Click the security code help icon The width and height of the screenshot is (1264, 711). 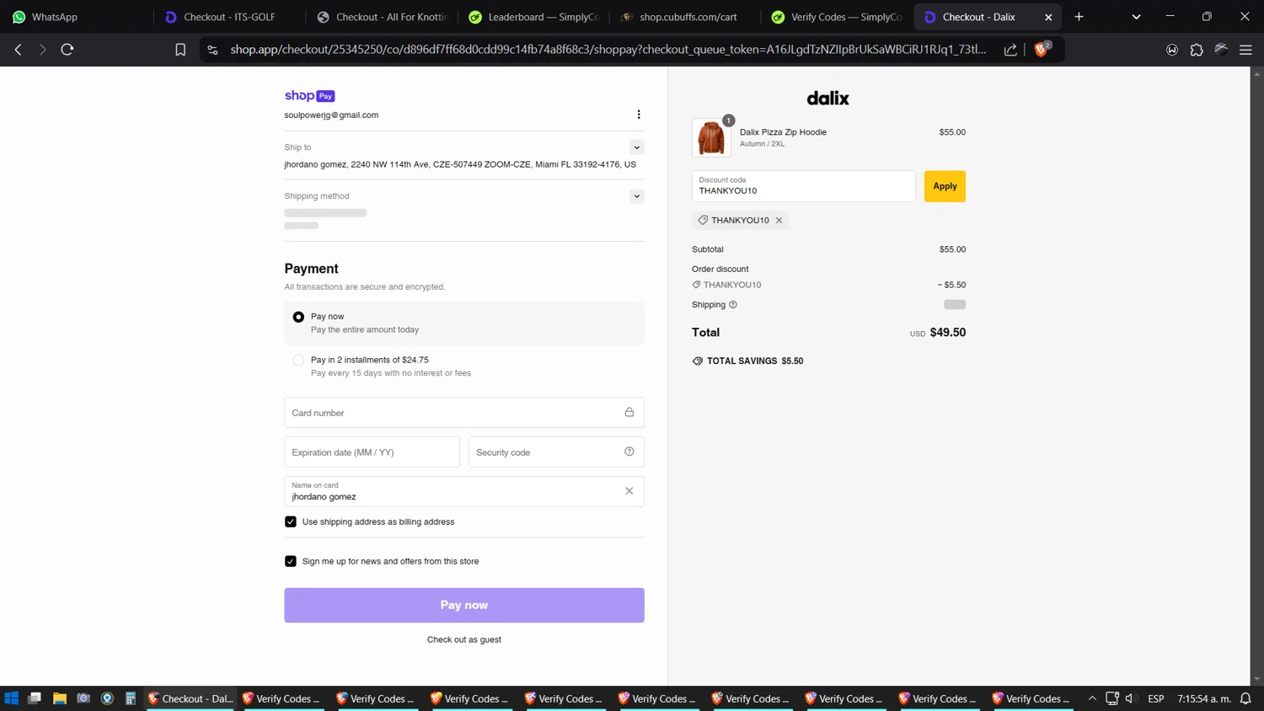(629, 452)
